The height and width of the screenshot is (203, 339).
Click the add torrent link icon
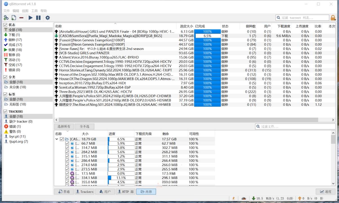click(x=6, y=18)
